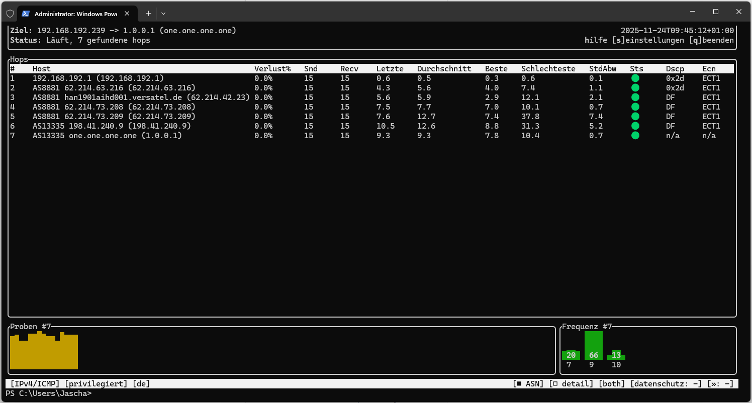Click the Hops panel title
Screen dimensions: 752x403
[19, 59]
